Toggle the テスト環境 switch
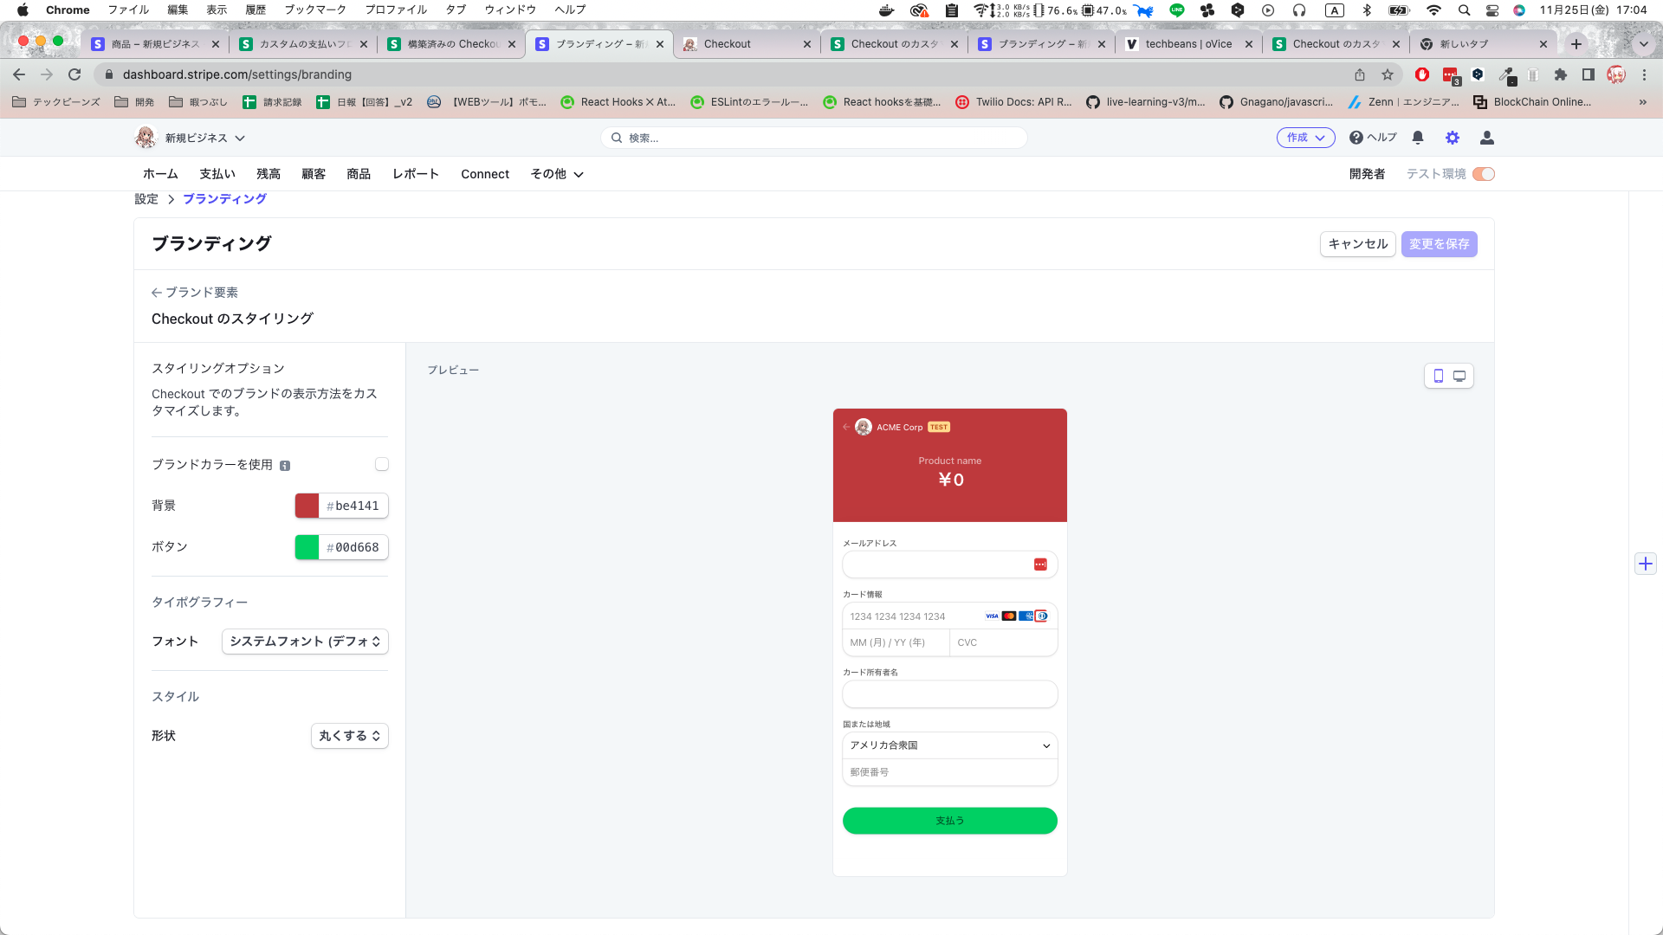This screenshot has height=935, width=1663. 1483,173
